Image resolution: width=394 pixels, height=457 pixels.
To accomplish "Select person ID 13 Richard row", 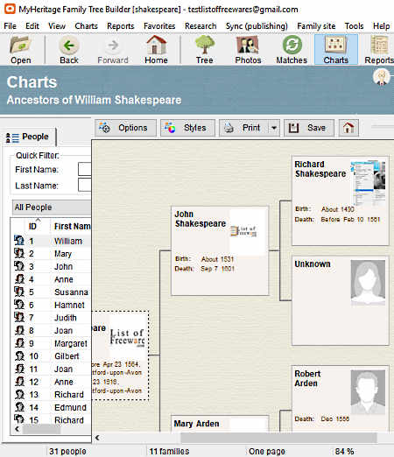I will [52, 395].
